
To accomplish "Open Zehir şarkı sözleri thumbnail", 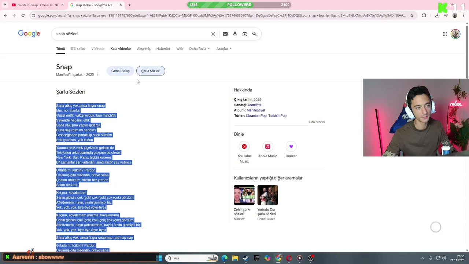I will (x=244, y=195).
